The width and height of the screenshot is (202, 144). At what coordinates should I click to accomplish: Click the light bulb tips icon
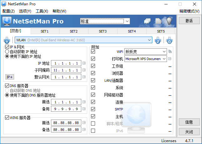coord(169,21)
